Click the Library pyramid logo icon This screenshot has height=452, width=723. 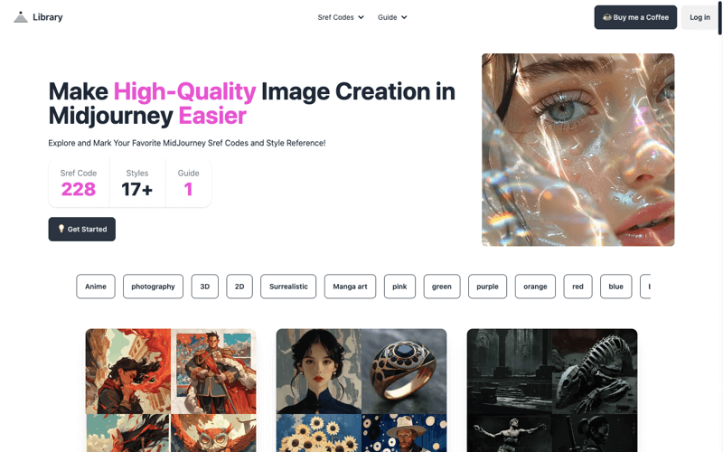(20, 17)
